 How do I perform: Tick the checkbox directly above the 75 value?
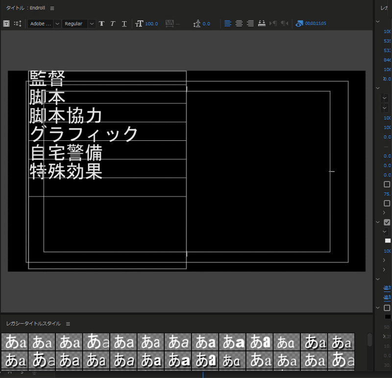click(387, 184)
